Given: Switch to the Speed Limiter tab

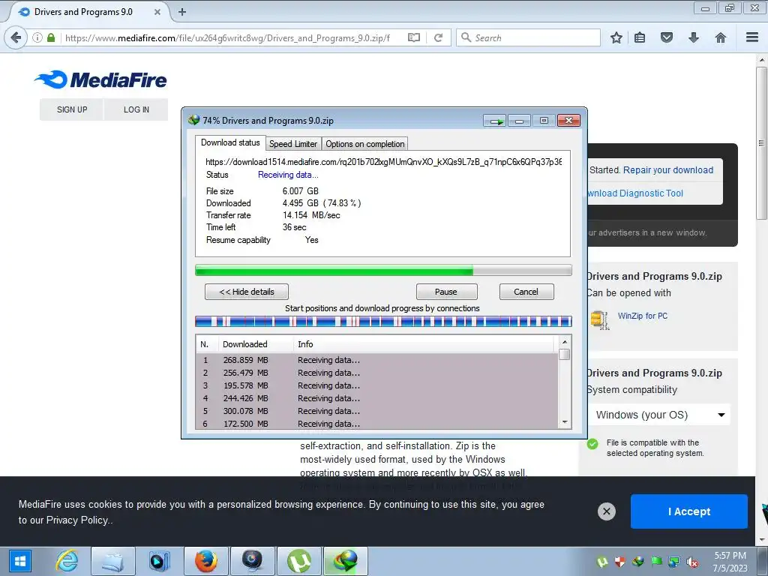Looking at the screenshot, I should point(293,144).
